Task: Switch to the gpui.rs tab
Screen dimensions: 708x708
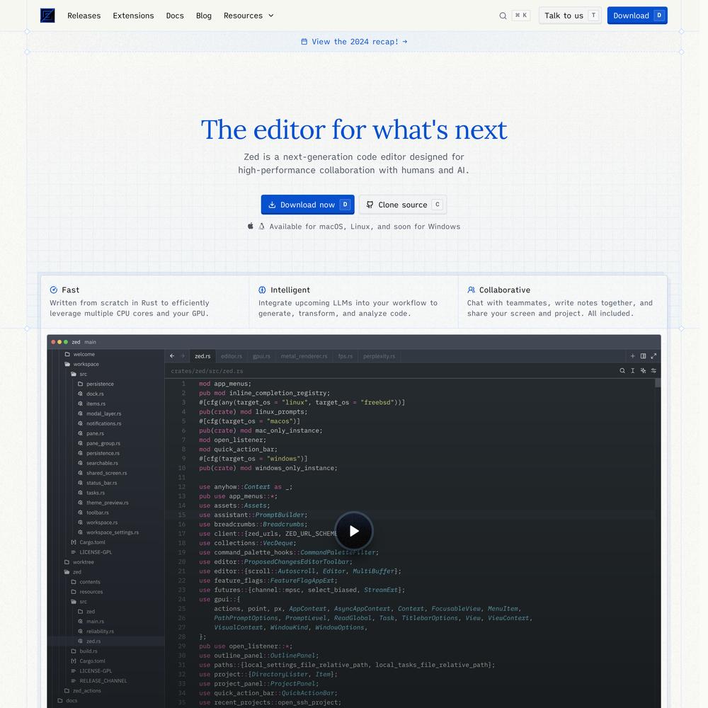Action: pos(261,356)
